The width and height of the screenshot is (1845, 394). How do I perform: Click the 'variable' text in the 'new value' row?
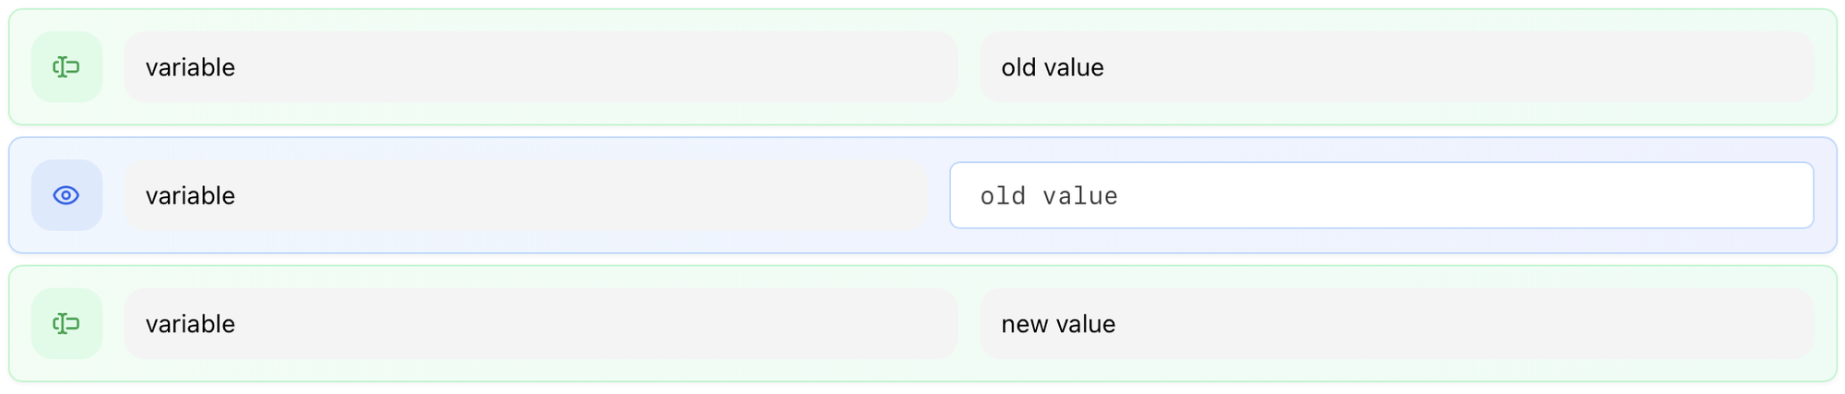coord(190,324)
